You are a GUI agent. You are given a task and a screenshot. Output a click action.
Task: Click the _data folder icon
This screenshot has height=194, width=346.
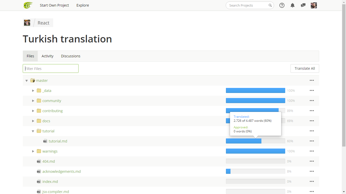[39, 90]
